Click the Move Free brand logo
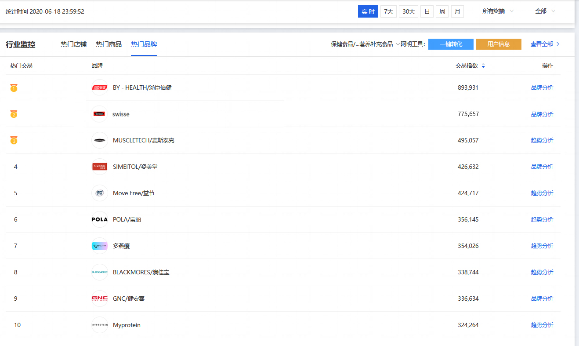579x346 pixels. click(100, 193)
